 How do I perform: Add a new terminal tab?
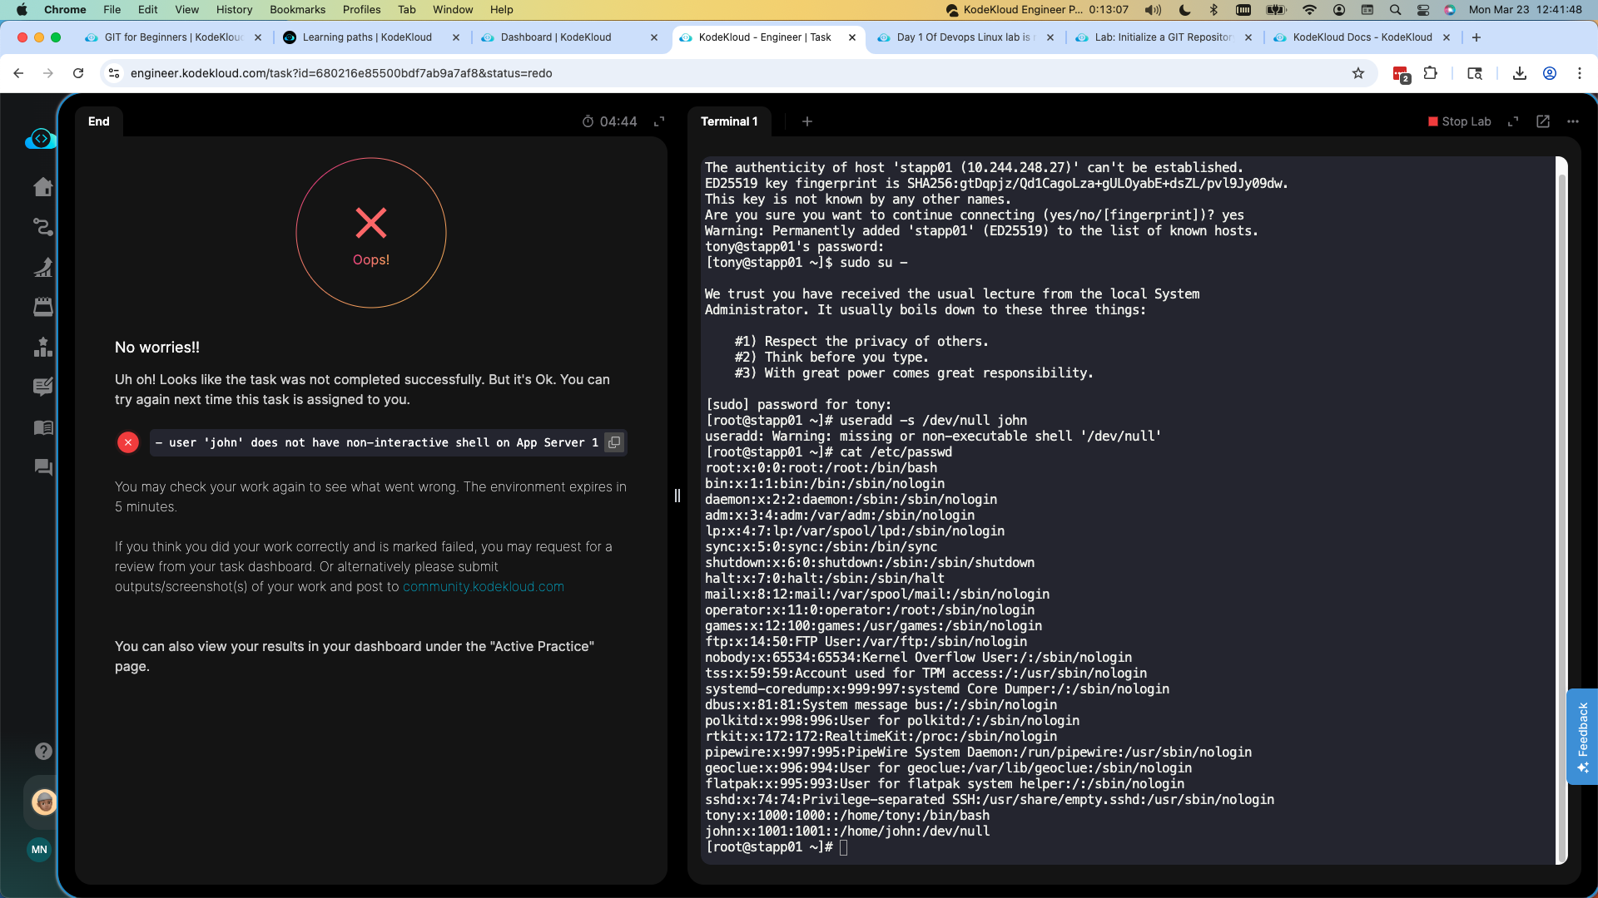click(806, 121)
